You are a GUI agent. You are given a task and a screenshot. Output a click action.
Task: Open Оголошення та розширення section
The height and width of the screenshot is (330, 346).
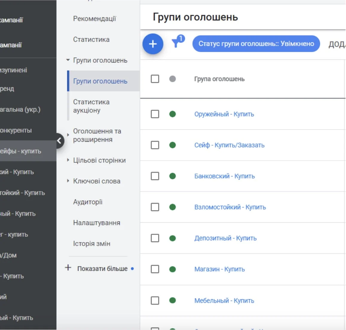[97, 135]
